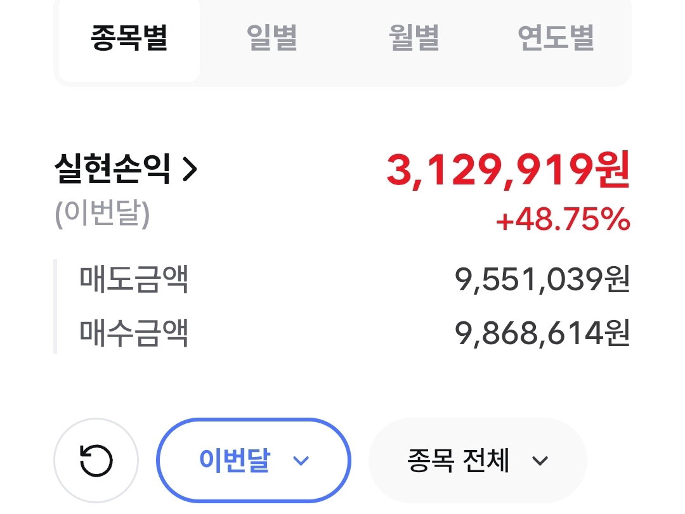
Task: Select the 종목별 tab
Action: tap(129, 39)
